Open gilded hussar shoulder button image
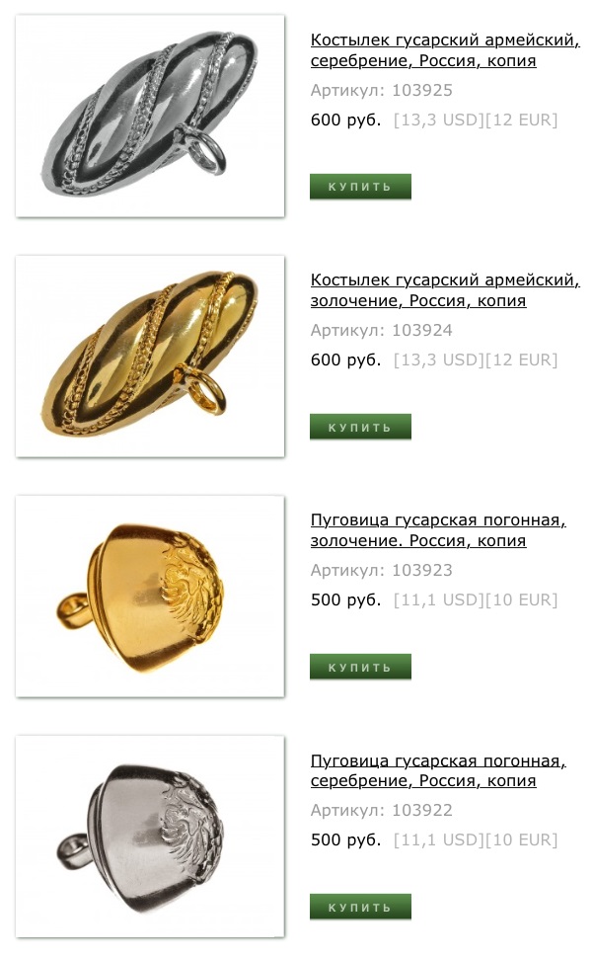The height and width of the screenshot is (958, 594). (150, 596)
